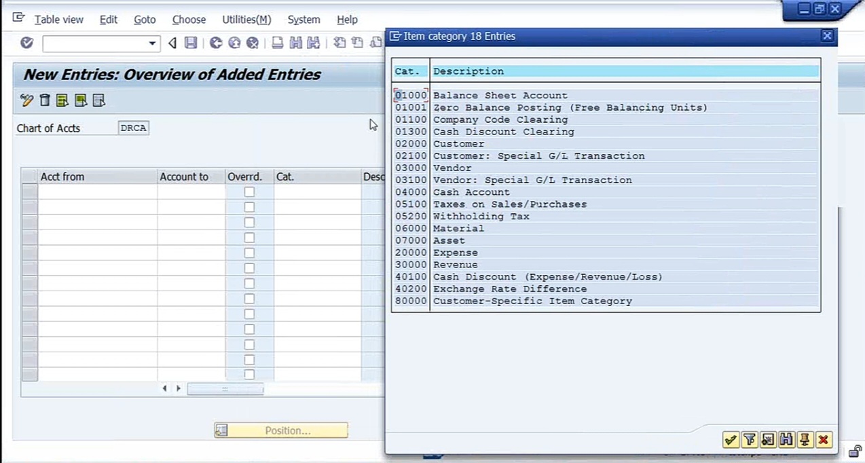865x463 pixels.
Task: Click the Overrd. column header
Action: [x=249, y=177]
